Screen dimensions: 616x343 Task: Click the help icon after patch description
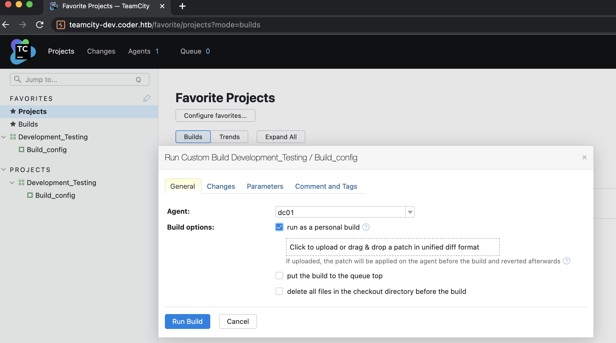(566, 261)
